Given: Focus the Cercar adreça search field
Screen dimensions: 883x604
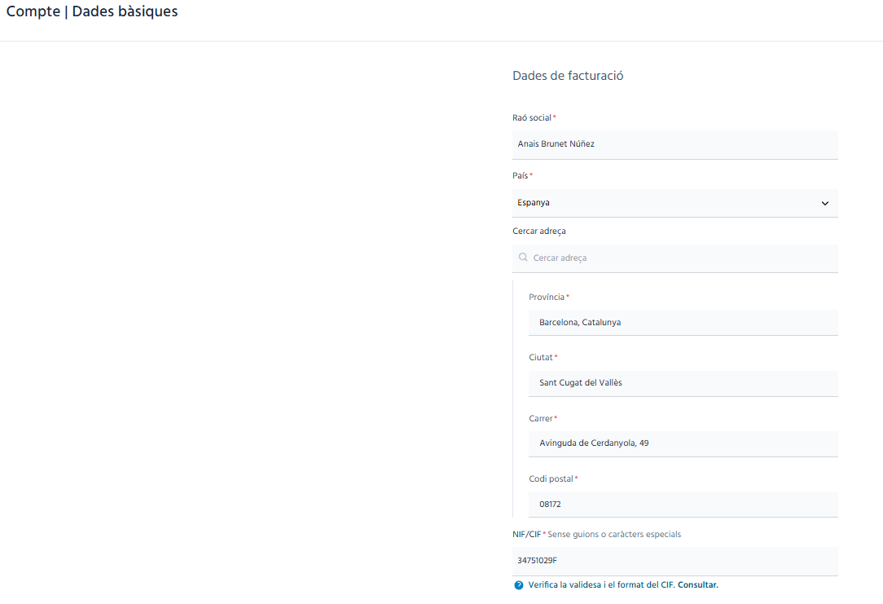Looking at the screenshot, I should coord(675,258).
